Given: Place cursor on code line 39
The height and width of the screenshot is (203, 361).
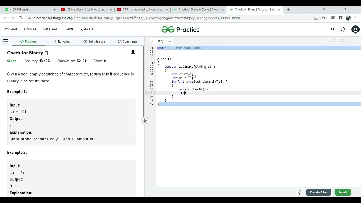Looking at the screenshot, I should tap(259, 93).
